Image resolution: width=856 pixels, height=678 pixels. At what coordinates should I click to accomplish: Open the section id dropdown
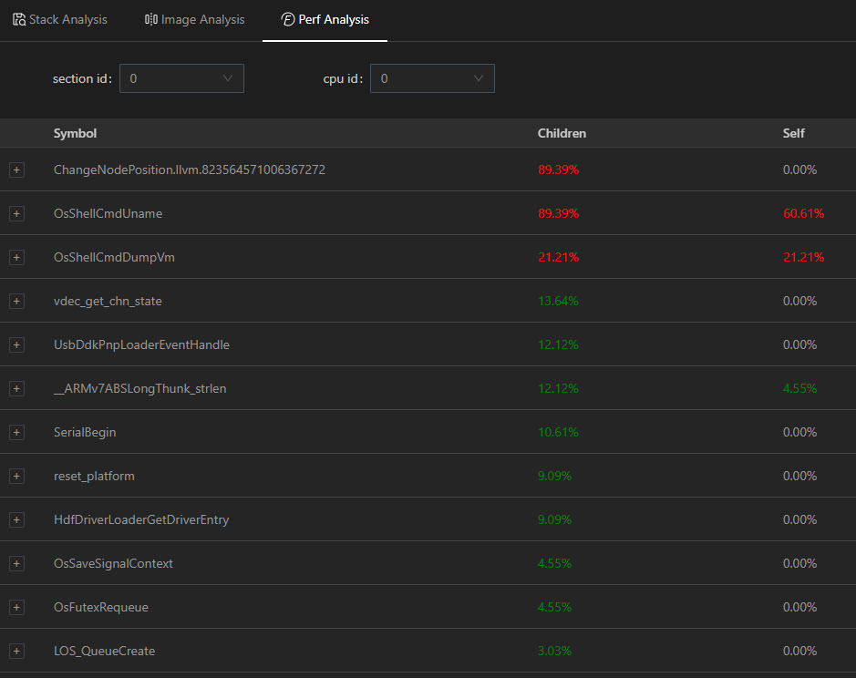pos(181,78)
